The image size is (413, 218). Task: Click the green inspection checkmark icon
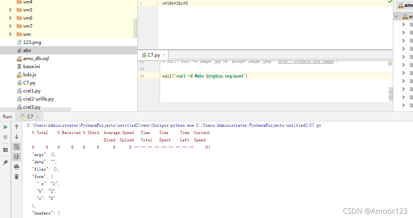coord(390,2)
